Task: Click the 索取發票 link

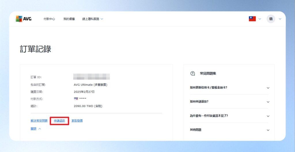Action: coord(77,121)
